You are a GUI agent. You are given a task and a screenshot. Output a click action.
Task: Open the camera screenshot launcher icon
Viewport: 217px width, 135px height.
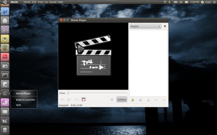[5, 66]
